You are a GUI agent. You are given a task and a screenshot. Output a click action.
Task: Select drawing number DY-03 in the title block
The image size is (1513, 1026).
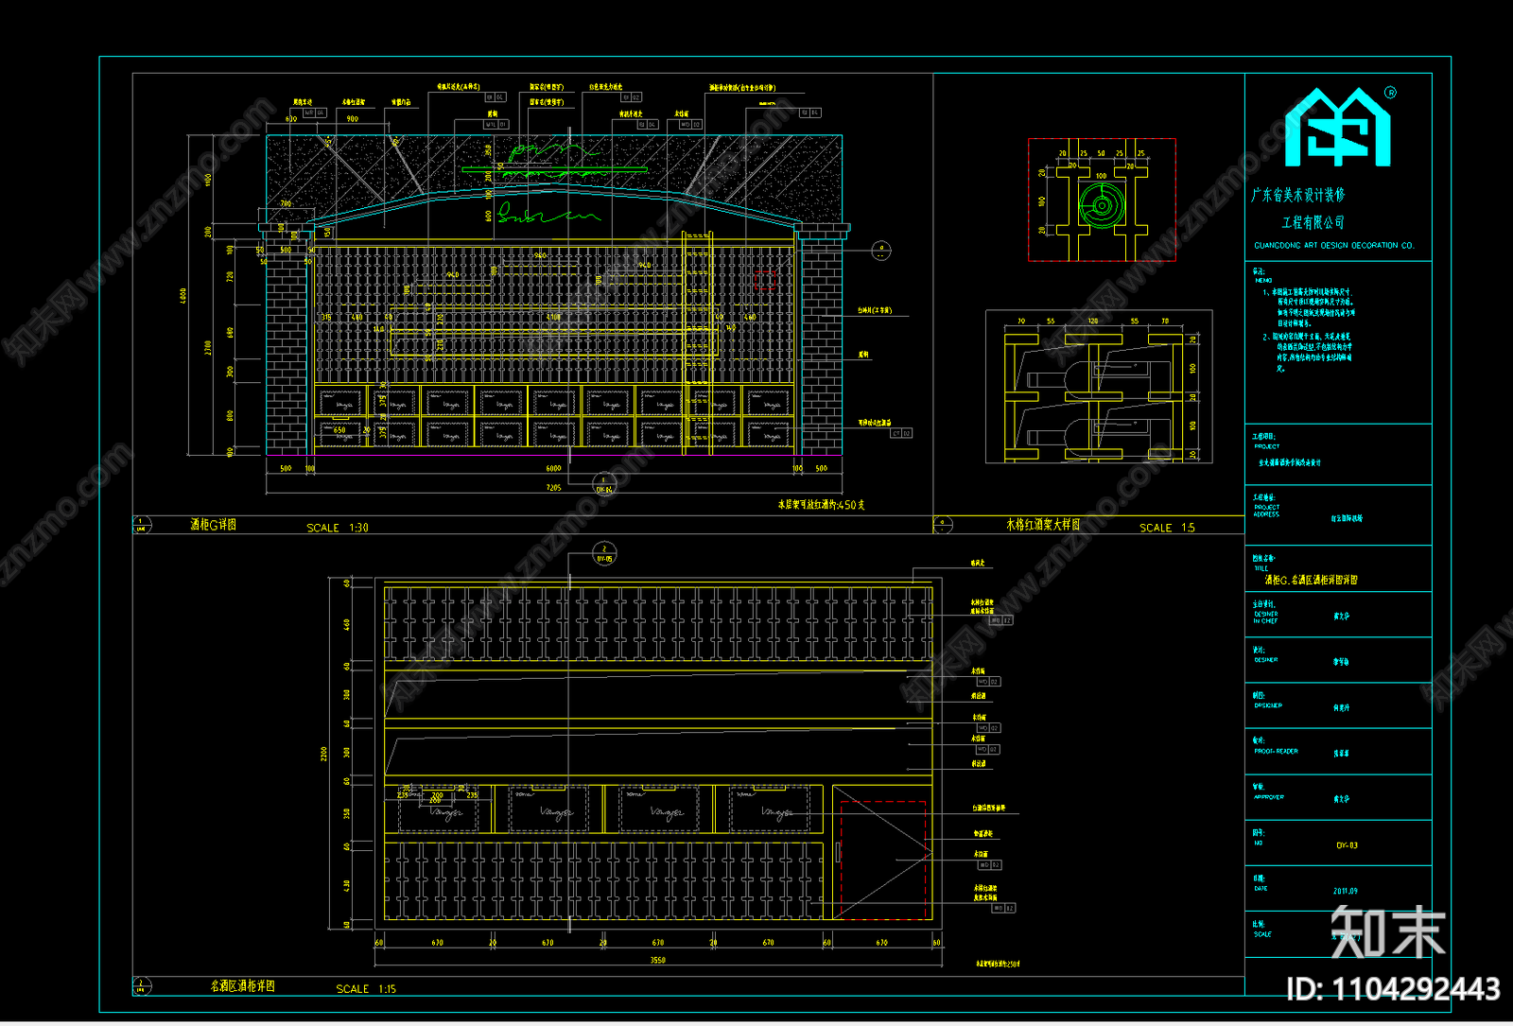pos(1347,845)
